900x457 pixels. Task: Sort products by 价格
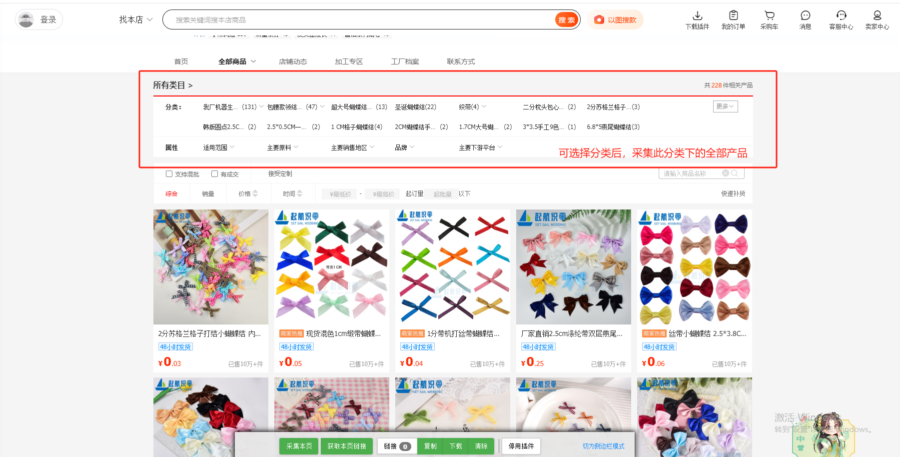coord(248,193)
